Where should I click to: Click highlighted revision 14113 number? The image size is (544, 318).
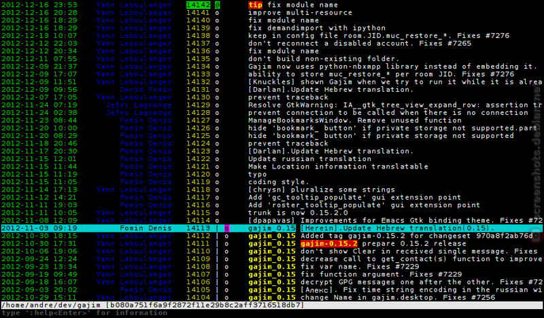pyautogui.click(x=198, y=228)
